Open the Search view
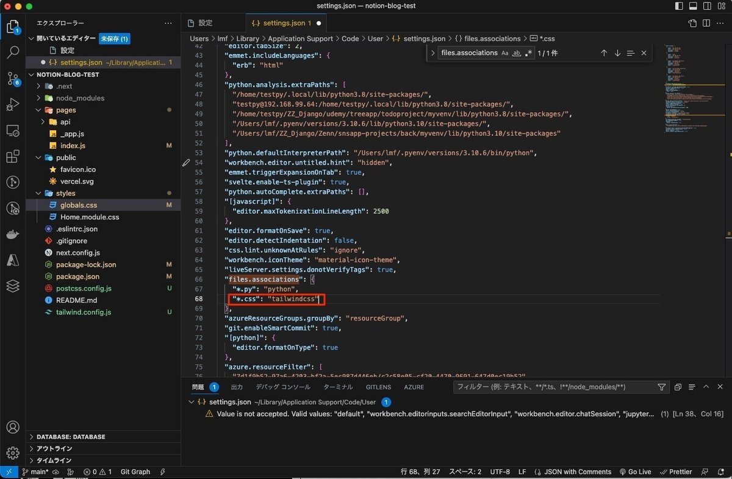Viewport: 732px width, 479px height. 13,52
